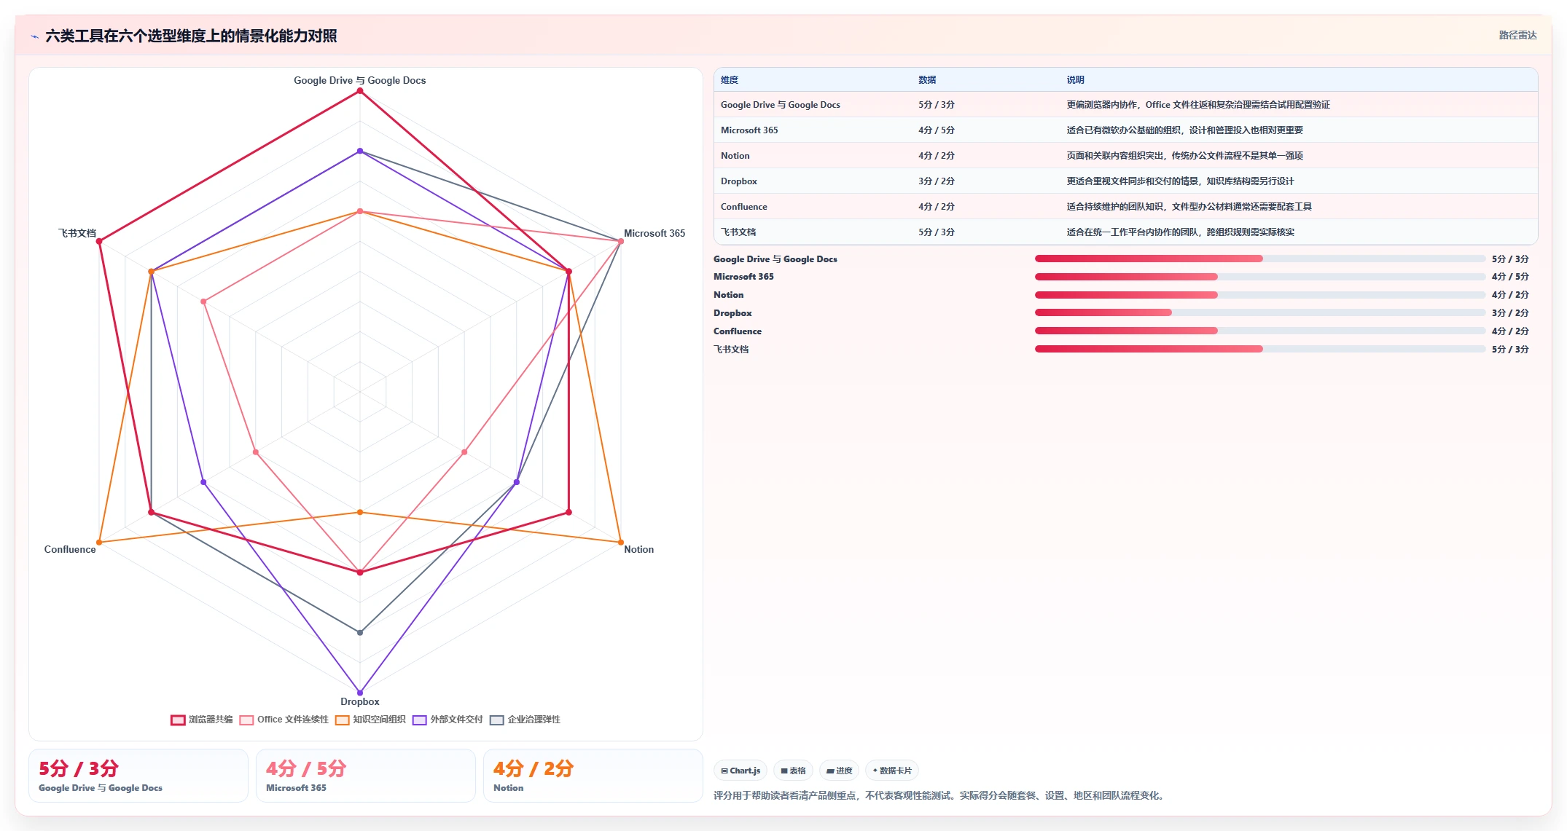
Task: Select the Confluence table row name
Action: tap(744, 207)
